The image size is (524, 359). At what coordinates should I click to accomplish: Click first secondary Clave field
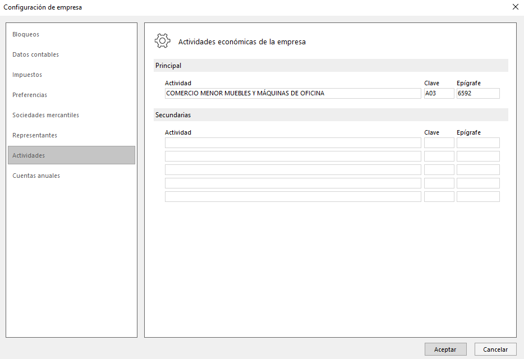point(439,142)
